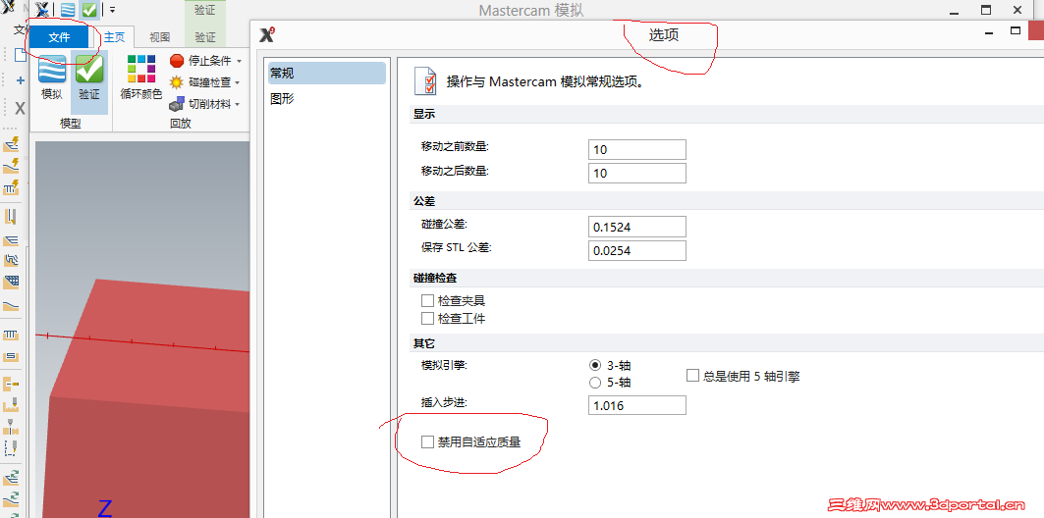Screen dimensions: 1044x518
Task: Click the small green verify icon in title bar
Action: tap(89, 10)
